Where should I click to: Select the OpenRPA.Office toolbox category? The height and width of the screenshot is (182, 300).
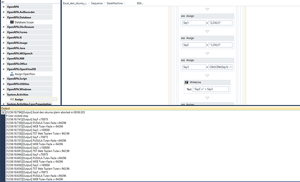(29, 64)
